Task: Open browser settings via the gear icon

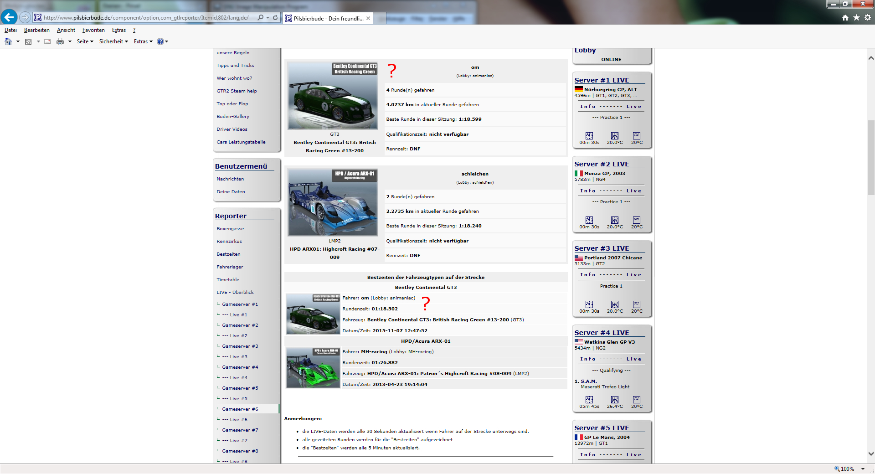Action: 868,17
